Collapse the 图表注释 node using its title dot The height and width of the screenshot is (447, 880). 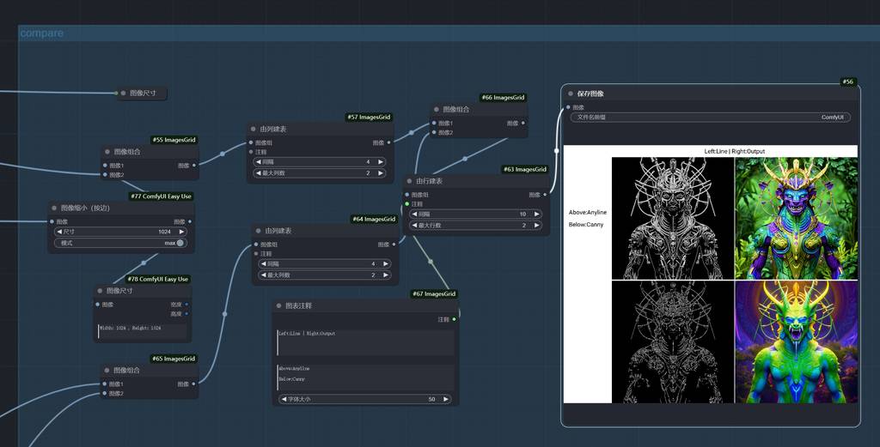click(279, 305)
